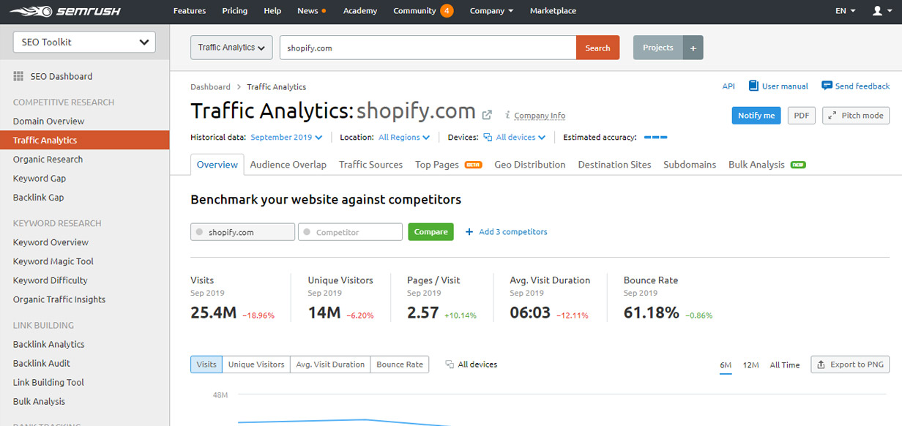Open the All Regions location dropdown
902x426 pixels.
click(404, 137)
